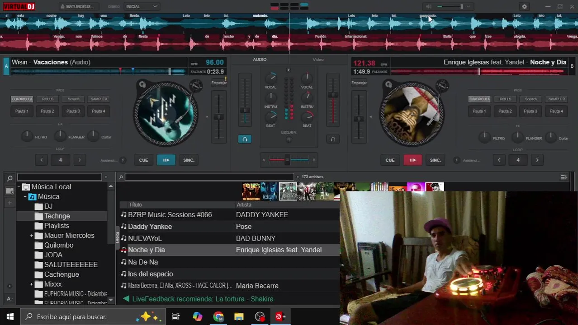Open the Playlists folder
Screen dimensions: 578x325
pyautogui.click(x=57, y=226)
